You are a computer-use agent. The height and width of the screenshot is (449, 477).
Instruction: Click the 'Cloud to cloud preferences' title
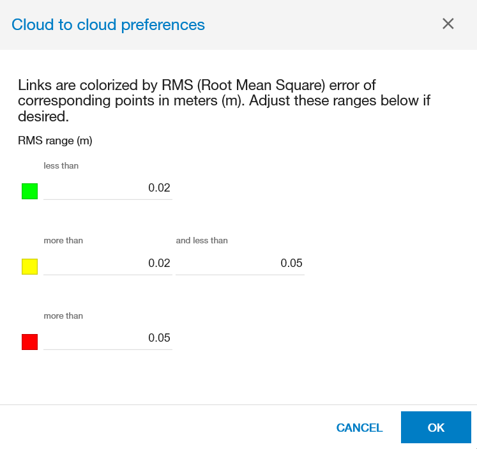tap(108, 25)
